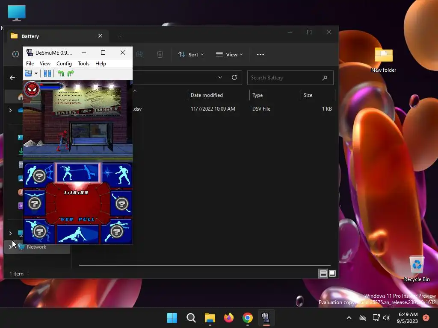Click the DeSmuME taskbar icon

tap(266, 318)
